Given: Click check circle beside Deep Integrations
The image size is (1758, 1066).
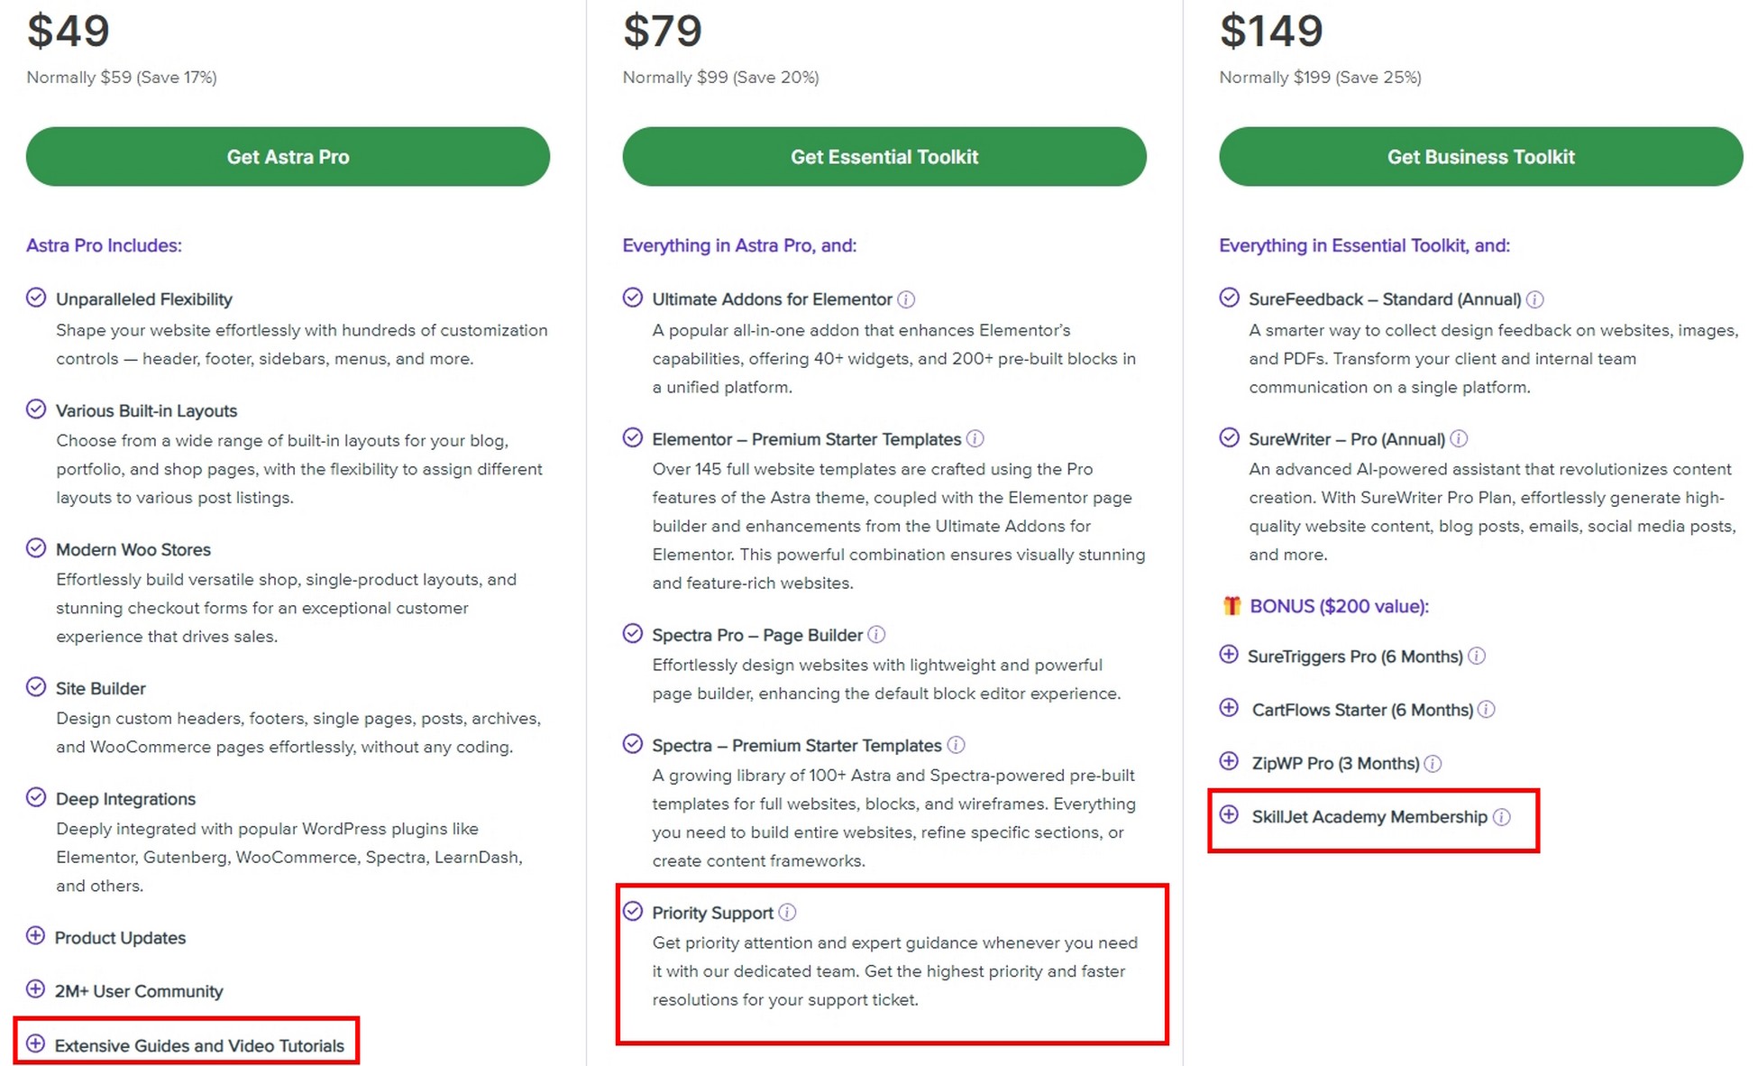Looking at the screenshot, I should [x=36, y=797].
